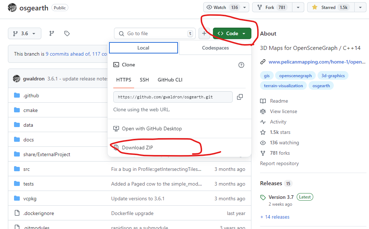Click the terrain-visualization topic tag
This screenshot has height=229, width=369.
pos(283,86)
